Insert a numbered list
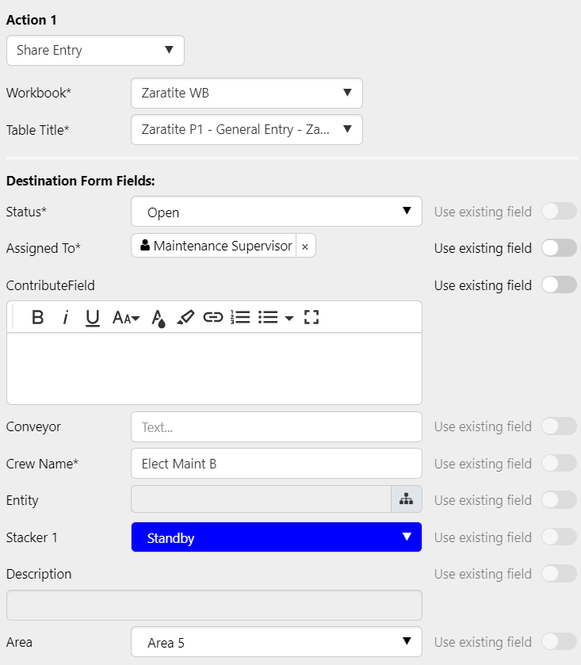The width and height of the screenshot is (581, 665). tap(240, 318)
